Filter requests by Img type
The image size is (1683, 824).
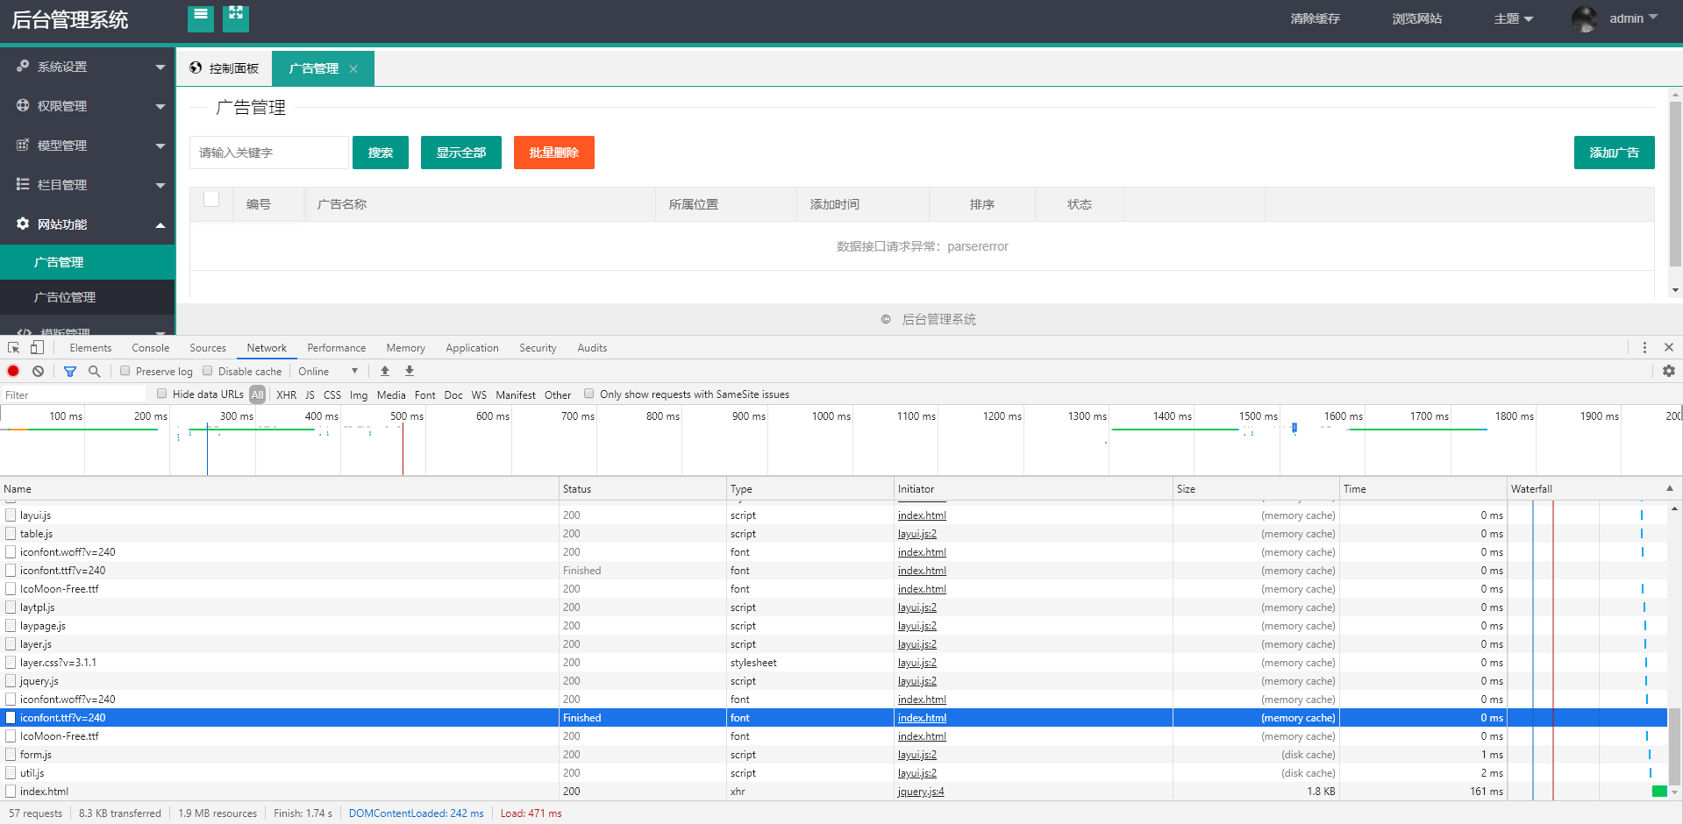359,394
